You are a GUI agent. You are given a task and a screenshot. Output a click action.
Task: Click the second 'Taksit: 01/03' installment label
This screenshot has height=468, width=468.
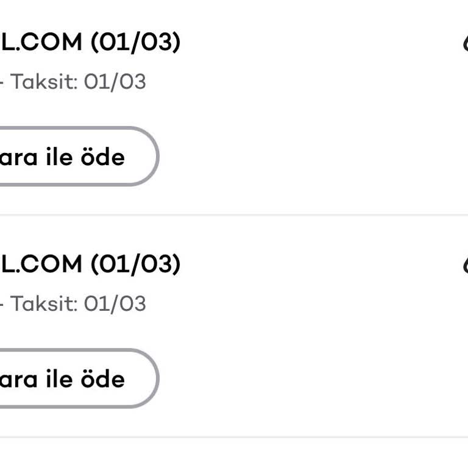tap(78, 303)
